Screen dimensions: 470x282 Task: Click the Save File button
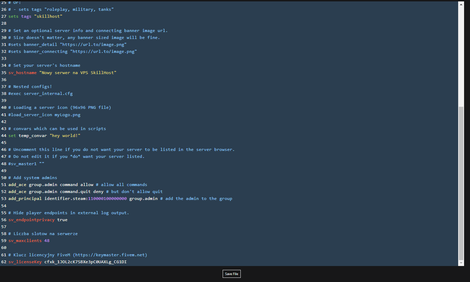(x=231, y=274)
